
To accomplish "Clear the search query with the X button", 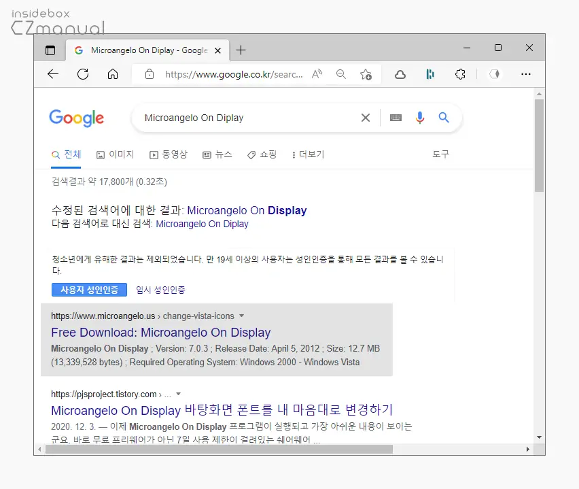I will [x=365, y=118].
